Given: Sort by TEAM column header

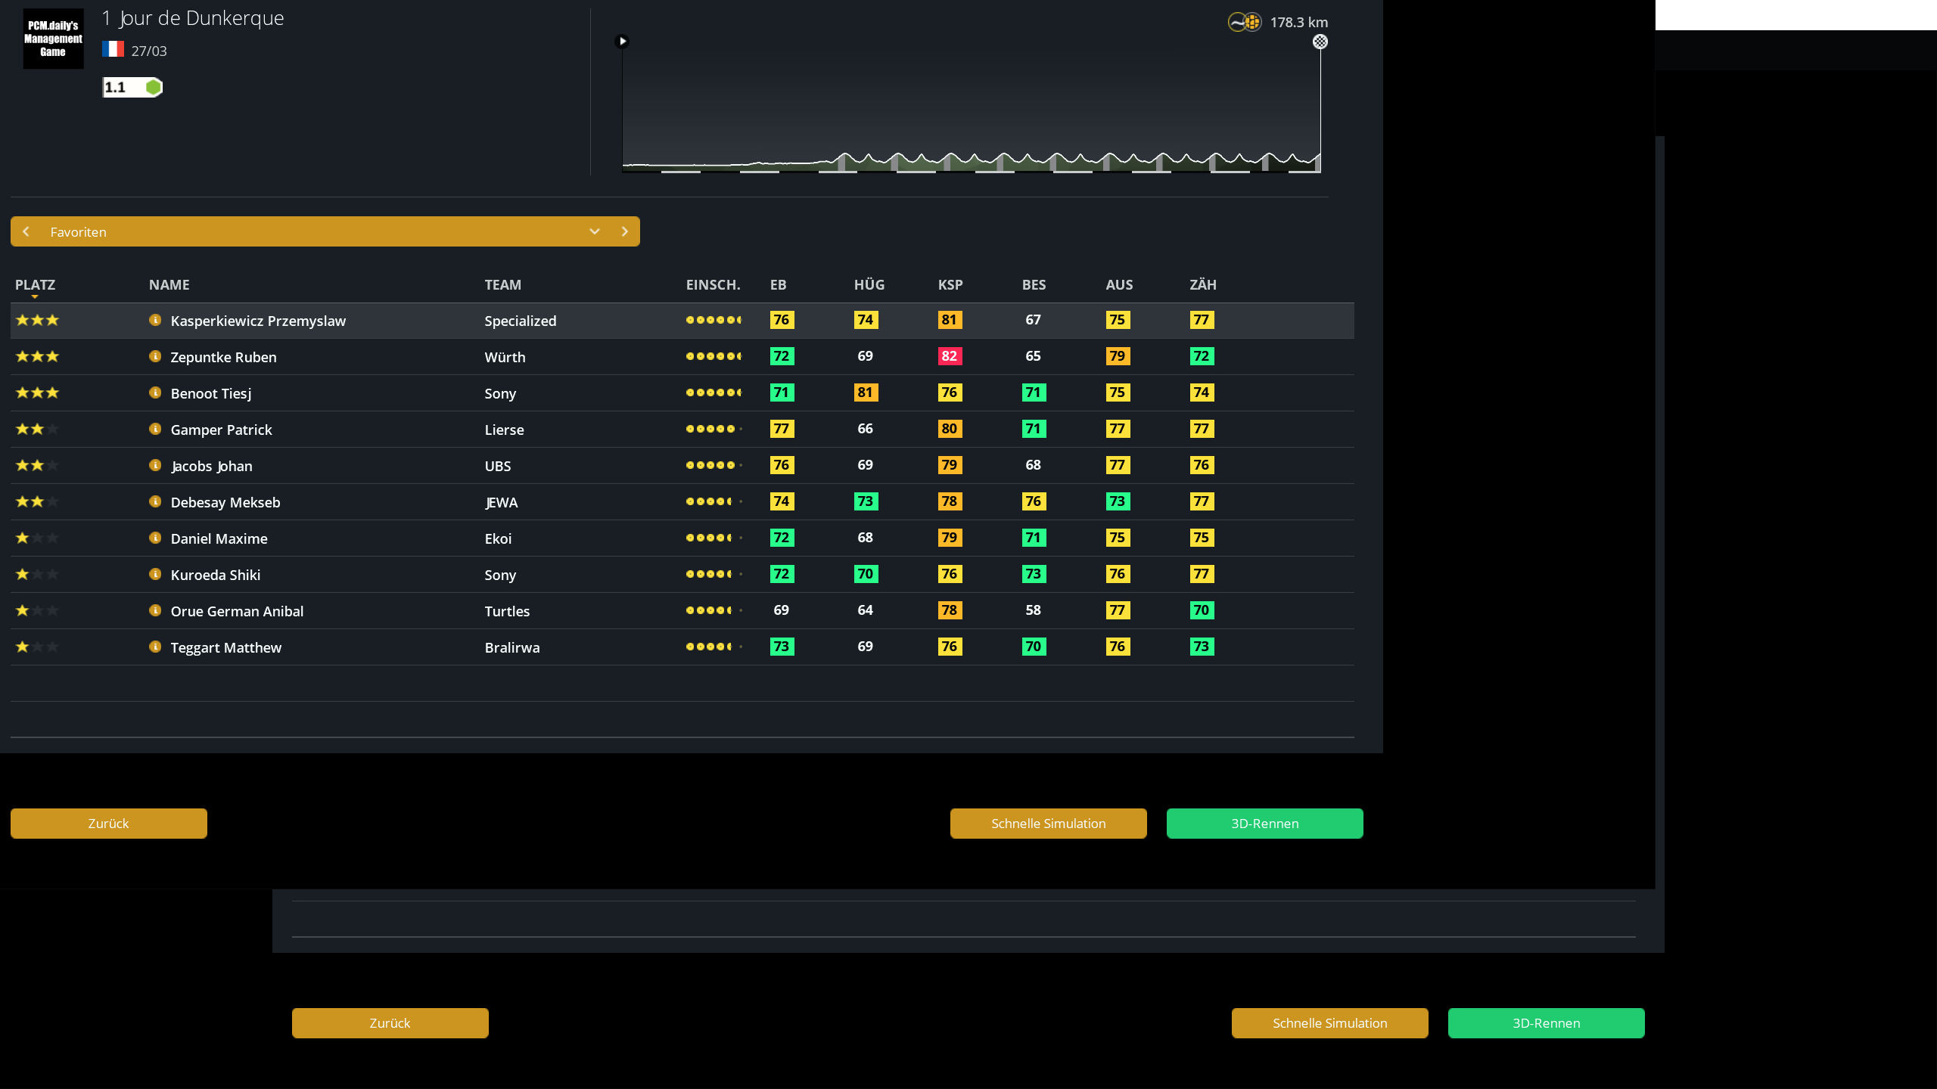Looking at the screenshot, I should pyautogui.click(x=503, y=285).
